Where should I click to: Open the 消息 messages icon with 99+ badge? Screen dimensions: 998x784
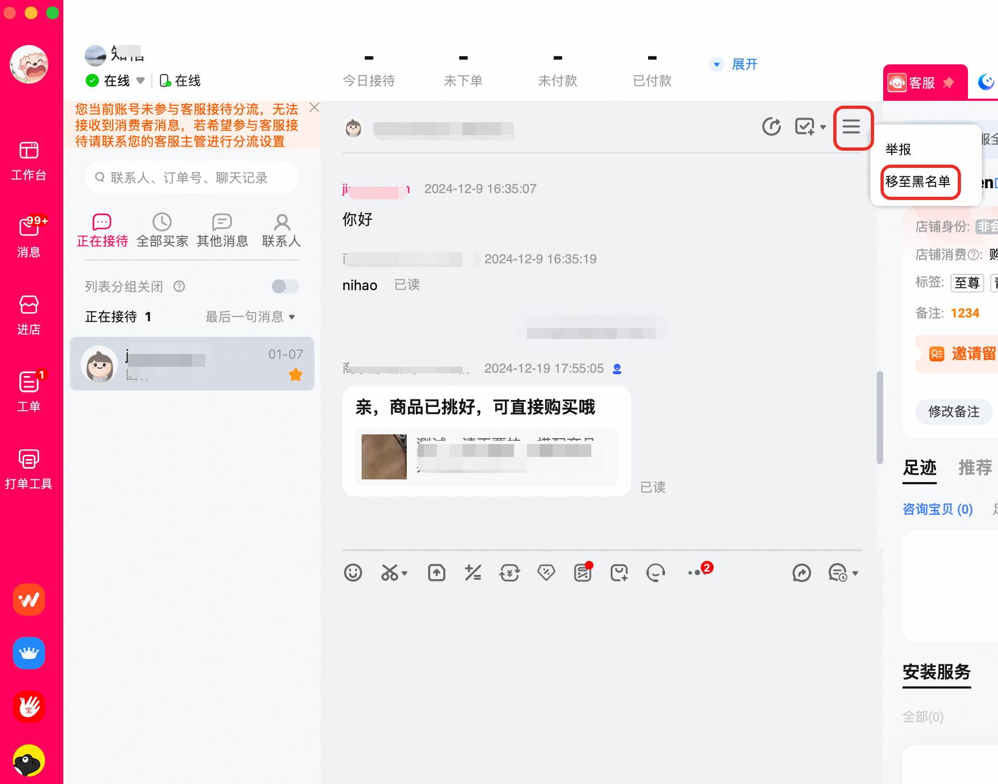[29, 237]
